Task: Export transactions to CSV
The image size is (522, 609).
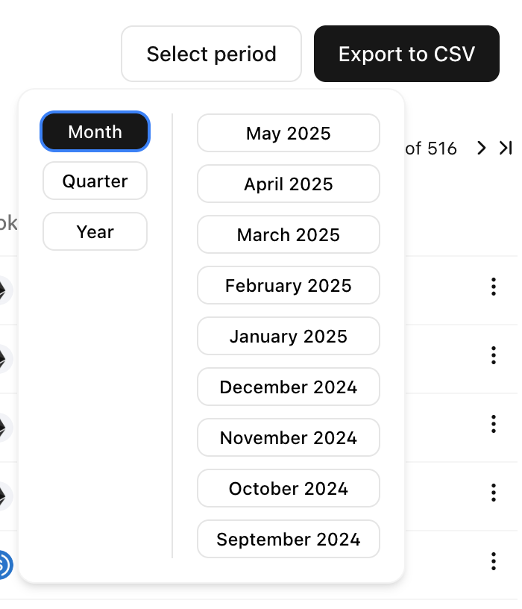Action: 406,54
